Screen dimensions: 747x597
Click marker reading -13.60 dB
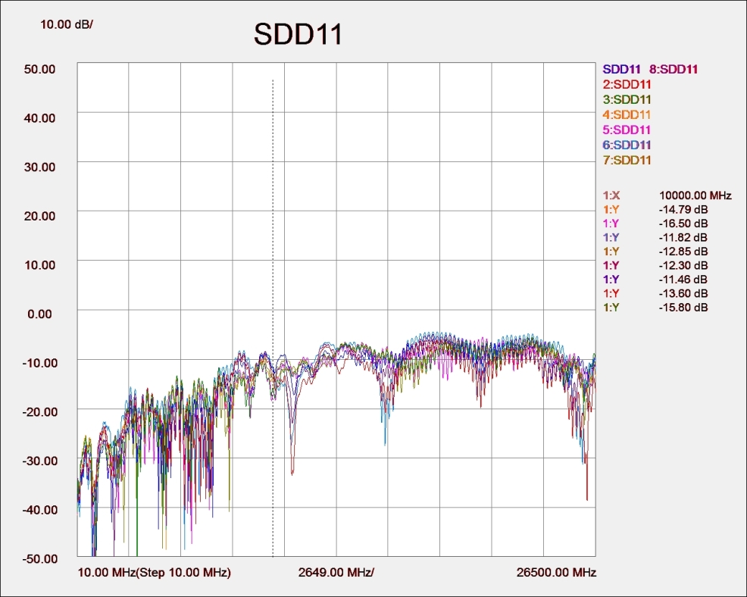click(x=683, y=293)
